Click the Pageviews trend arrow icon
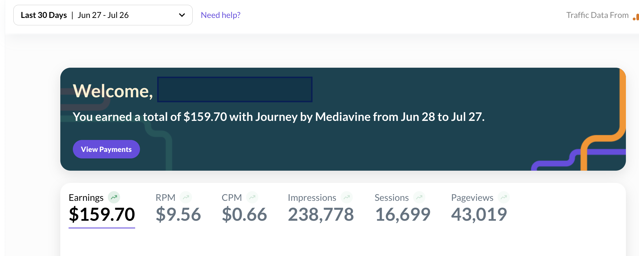Screen dimensions: 639x256 (x=504, y=197)
